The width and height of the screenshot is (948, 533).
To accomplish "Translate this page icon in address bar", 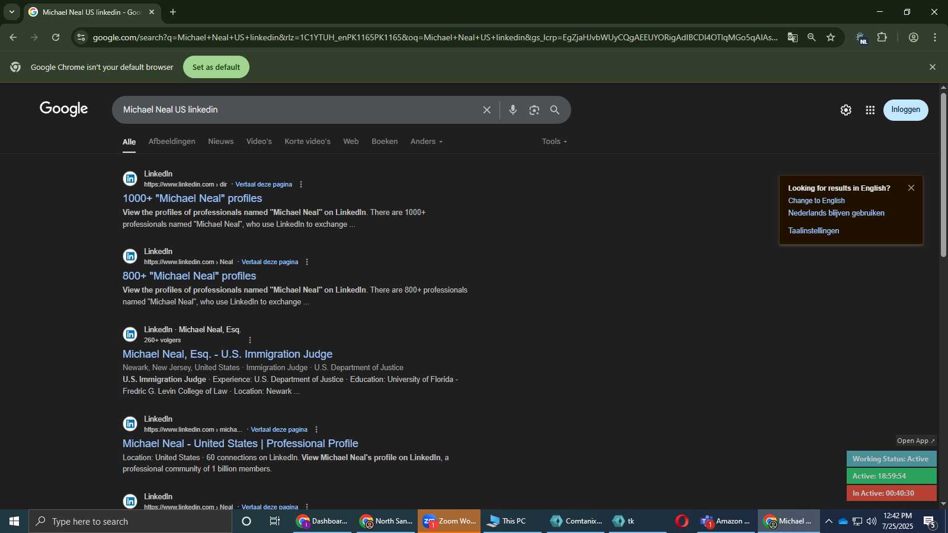I will 792,37.
